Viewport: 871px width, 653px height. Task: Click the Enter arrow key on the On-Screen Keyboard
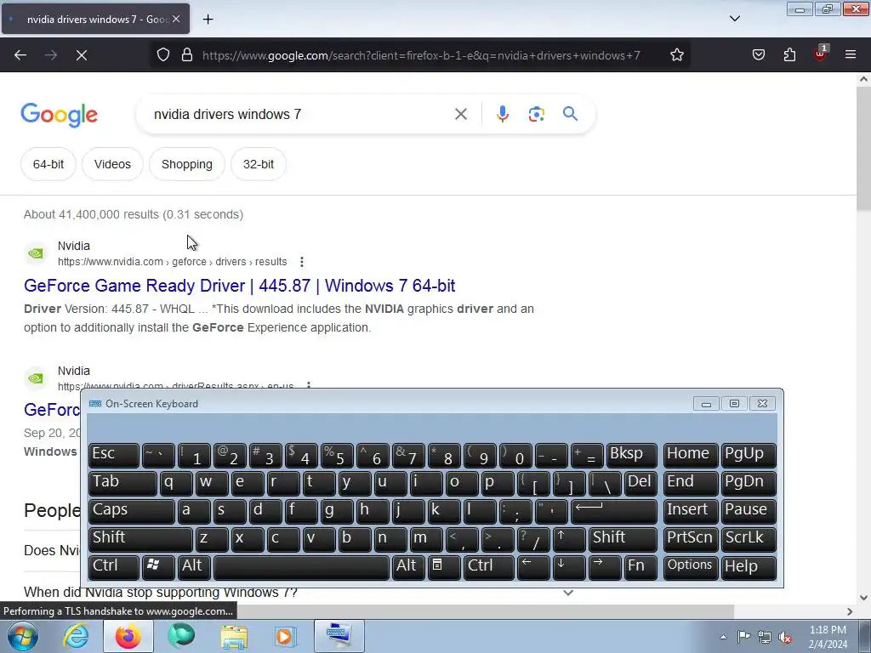click(x=614, y=511)
